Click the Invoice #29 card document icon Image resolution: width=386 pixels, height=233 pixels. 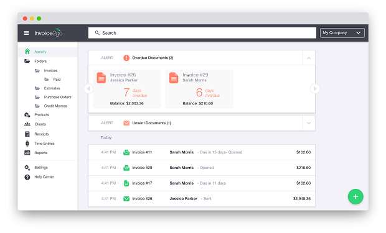click(174, 78)
